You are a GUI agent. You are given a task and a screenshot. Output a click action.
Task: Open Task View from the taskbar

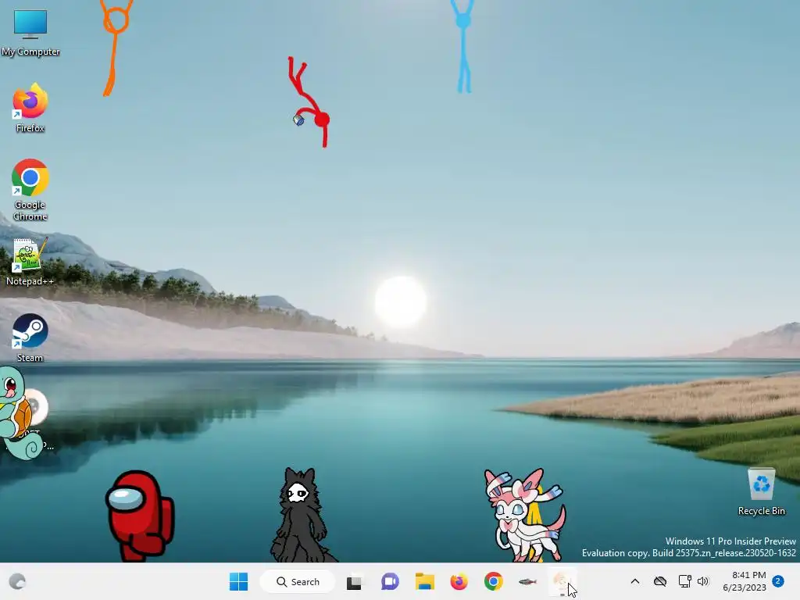pyautogui.click(x=354, y=581)
